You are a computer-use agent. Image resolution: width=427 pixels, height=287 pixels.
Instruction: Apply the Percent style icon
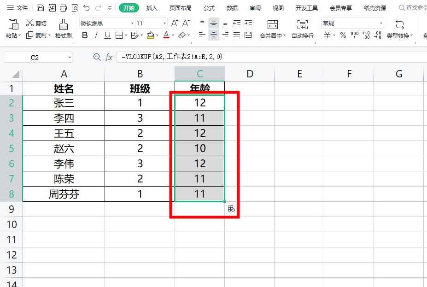pos(343,35)
